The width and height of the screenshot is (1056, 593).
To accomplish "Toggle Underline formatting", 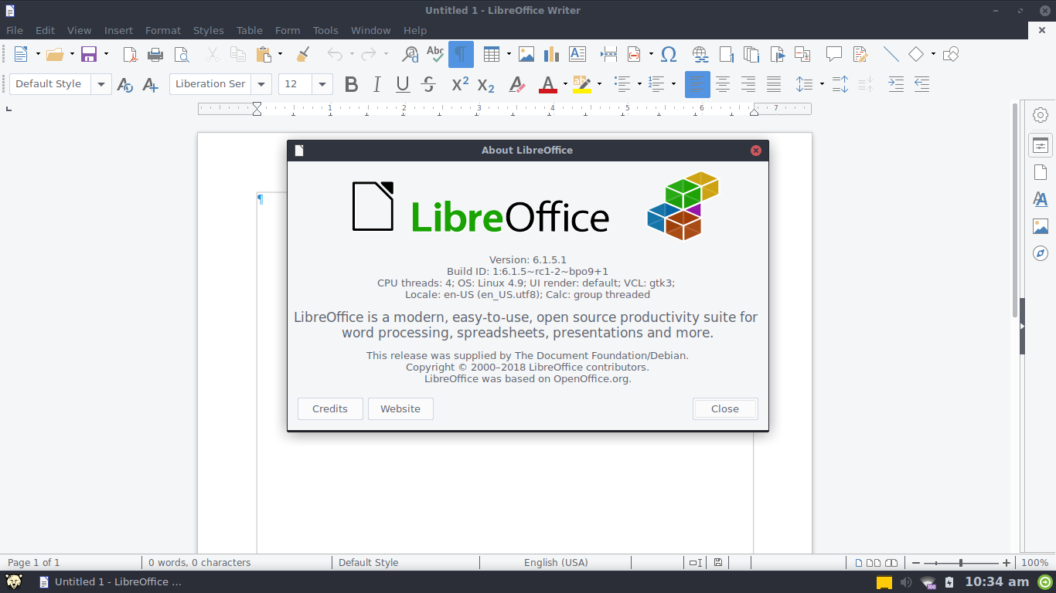I will click(402, 84).
